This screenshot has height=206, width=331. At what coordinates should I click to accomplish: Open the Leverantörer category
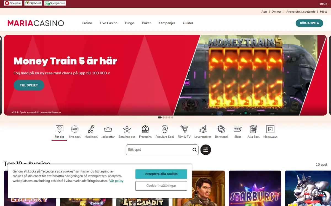point(203,132)
